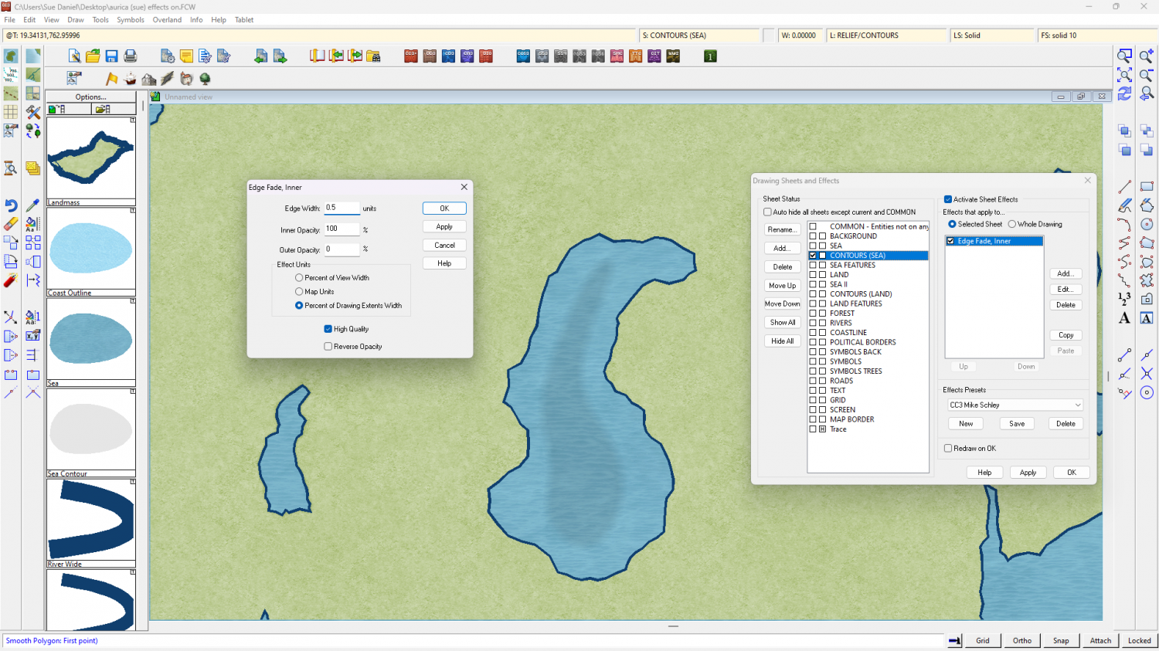Select the Line drawing tool
The image size is (1159, 651).
[x=1124, y=187]
